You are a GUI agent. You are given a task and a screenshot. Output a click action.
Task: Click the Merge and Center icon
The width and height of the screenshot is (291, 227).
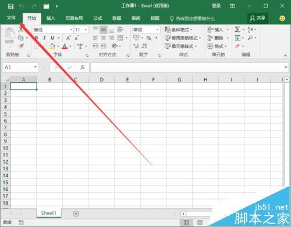pos(120,38)
